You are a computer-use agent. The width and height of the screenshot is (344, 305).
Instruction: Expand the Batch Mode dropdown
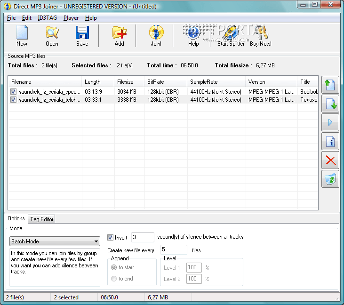click(96, 241)
